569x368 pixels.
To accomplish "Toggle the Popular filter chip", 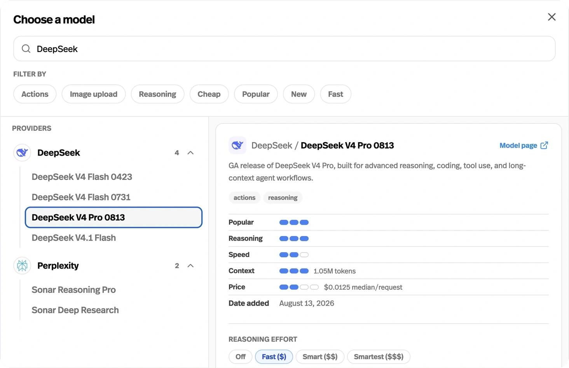I will 256,94.
